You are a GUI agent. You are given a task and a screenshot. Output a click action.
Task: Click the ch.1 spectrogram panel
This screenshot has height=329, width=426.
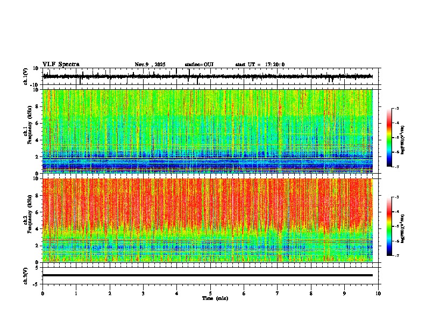pos(208,131)
